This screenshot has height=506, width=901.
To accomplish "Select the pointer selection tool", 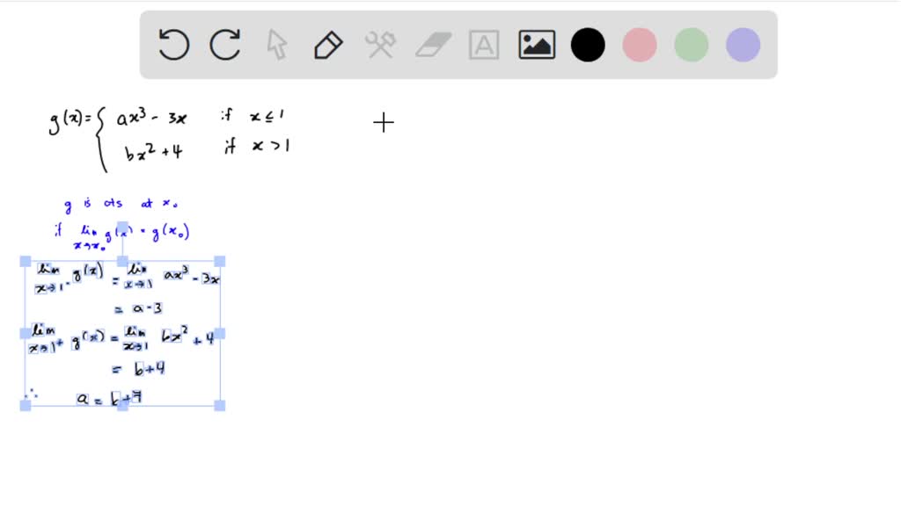I will [275, 44].
